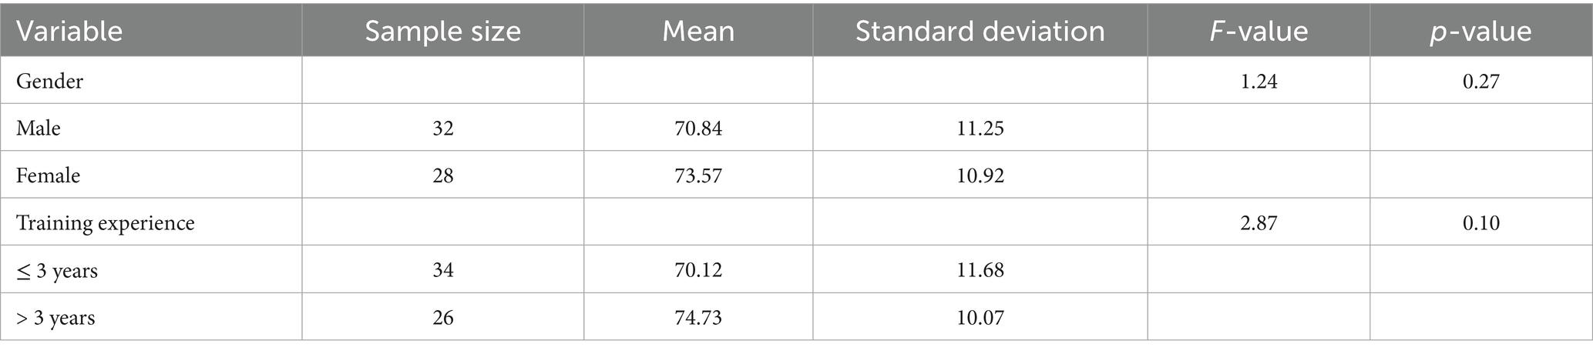Click the > 3 years row label
Screen dimensions: 1593x354
point(55,318)
